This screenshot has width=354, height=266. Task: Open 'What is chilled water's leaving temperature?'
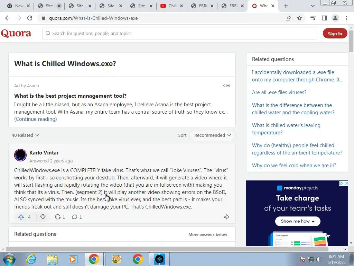[x=286, y=129]
